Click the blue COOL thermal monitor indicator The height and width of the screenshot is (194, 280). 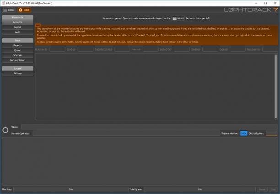243,134
